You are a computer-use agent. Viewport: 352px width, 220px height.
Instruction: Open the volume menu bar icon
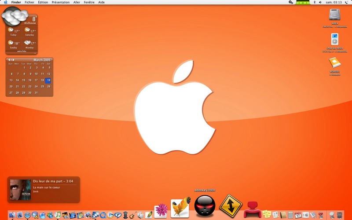point(320,2)
